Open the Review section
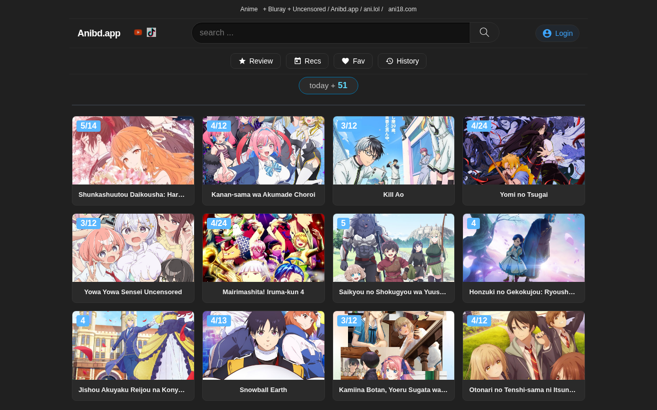Image resolution: width=657 pixels, height=410 pixels. click(x=256, y=61)
